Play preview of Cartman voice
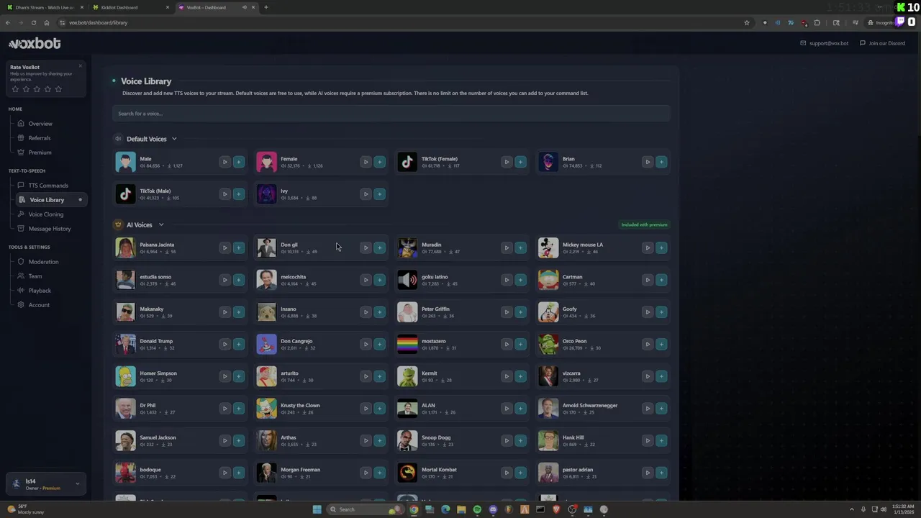Image resolution: width=921 pixels, height=518 pixels. tap(648, 280)
